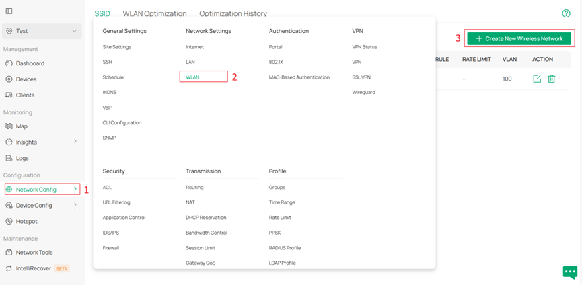Click the Insights pie chart icon
Image resolution: width=582 pixels, height=285 pixels.
click(x=9, y=142)
